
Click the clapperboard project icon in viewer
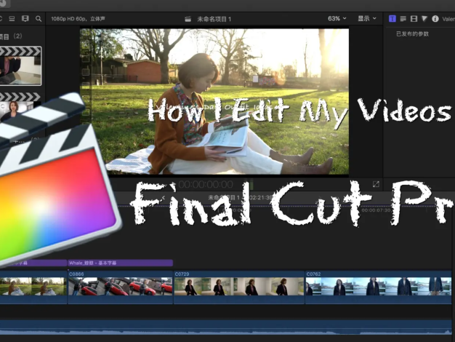(x=188, y=19)
